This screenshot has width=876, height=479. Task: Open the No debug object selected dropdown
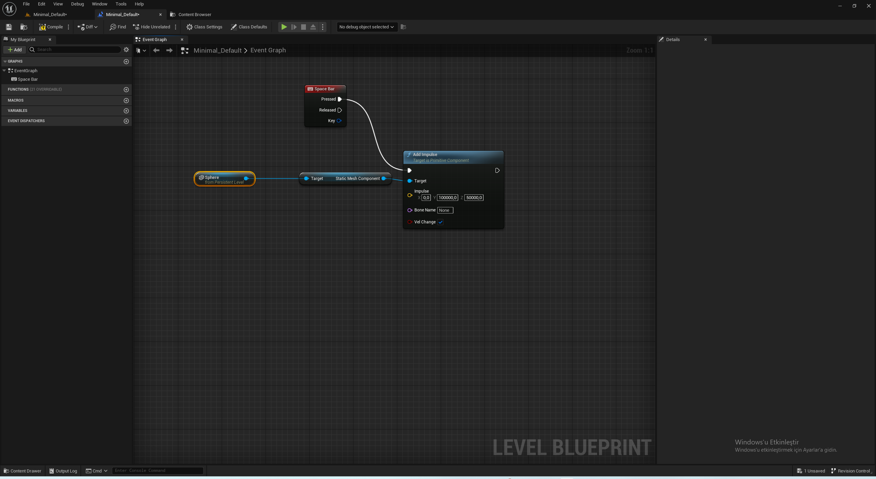(366, 27)
